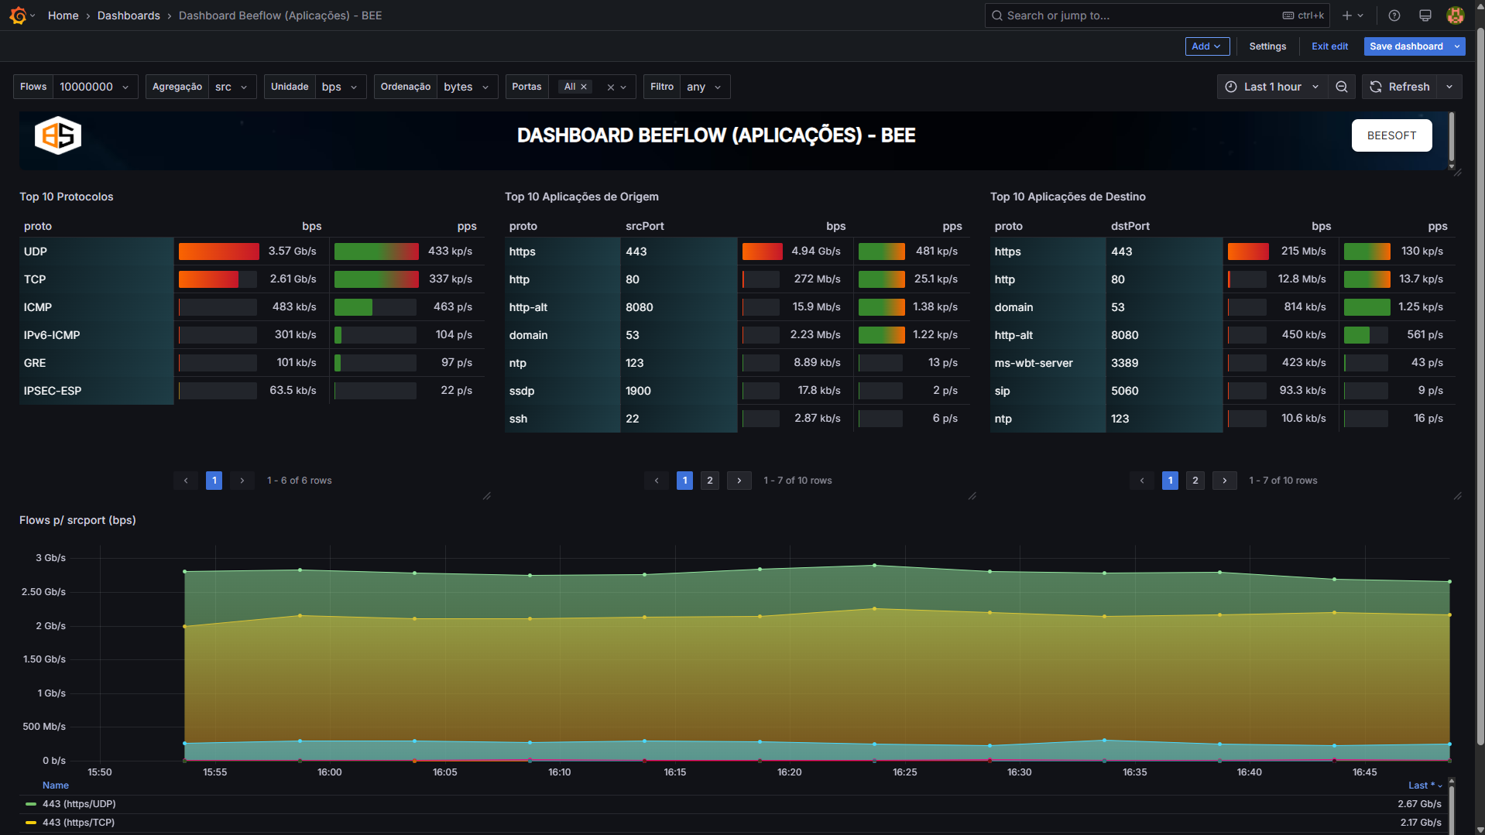Click the plus new item icon
This screenshot has width=1485, height=835.
tap(1348, 15)
